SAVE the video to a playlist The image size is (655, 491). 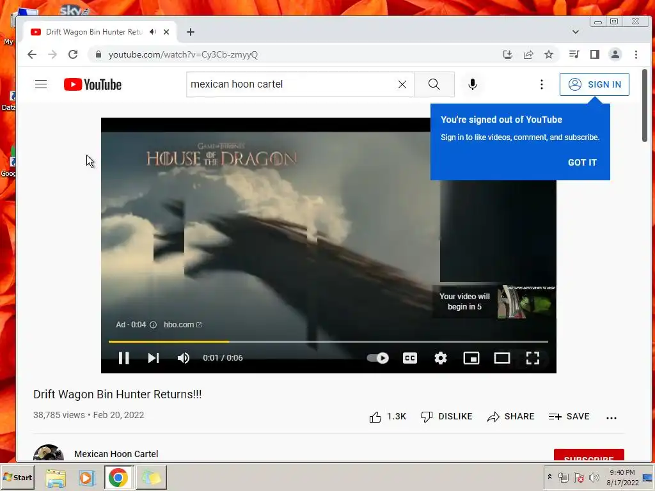pyautogui.click(x=569, y=416)
